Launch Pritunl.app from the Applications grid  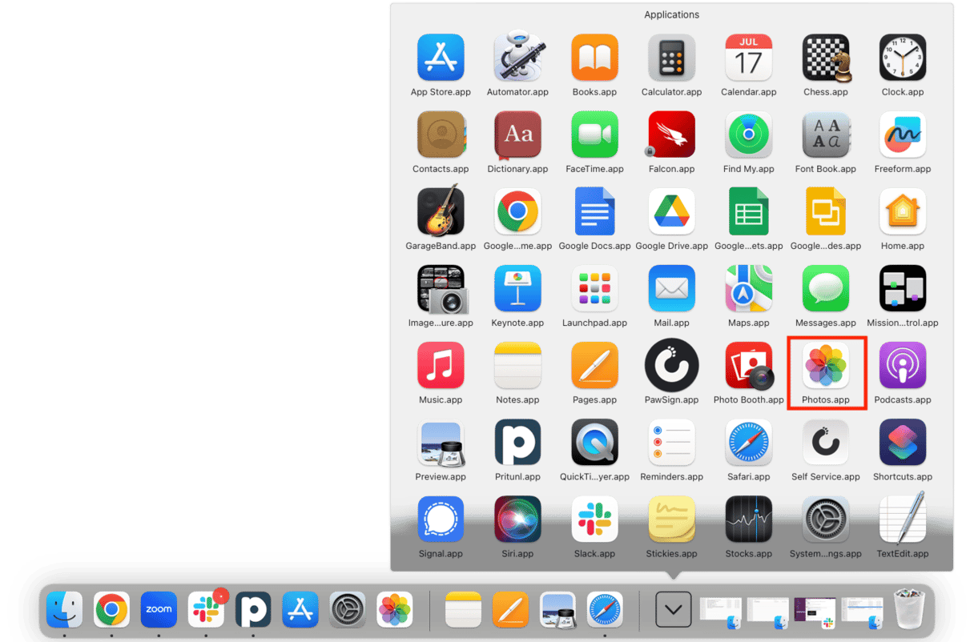517,442
